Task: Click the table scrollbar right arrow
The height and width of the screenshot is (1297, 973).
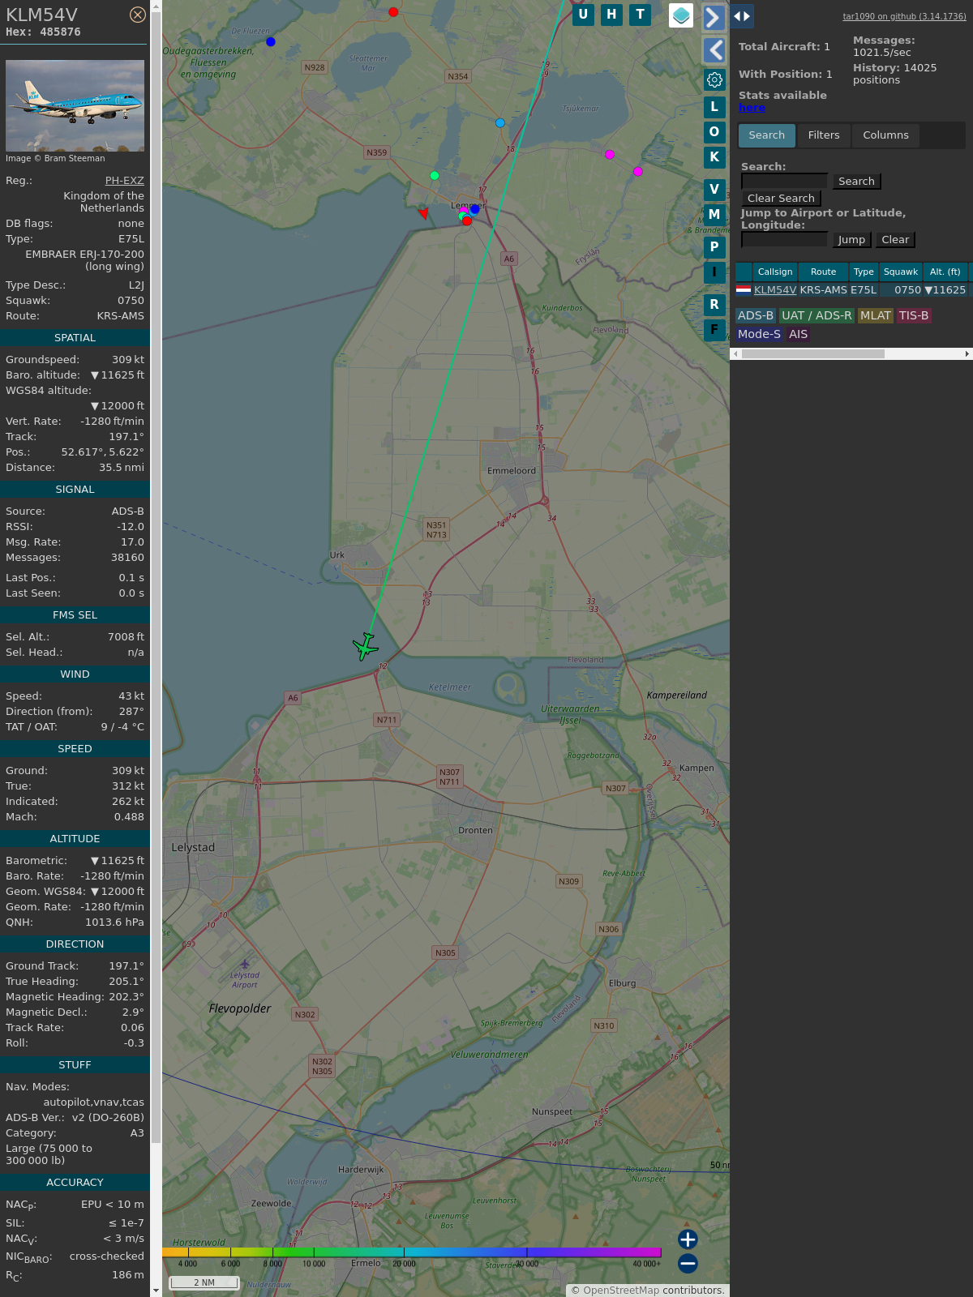Action: pyautogui.click(x=967, y=354)
